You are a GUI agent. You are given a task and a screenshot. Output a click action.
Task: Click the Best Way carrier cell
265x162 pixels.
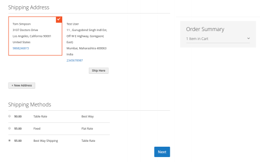(x=87, y=117)
